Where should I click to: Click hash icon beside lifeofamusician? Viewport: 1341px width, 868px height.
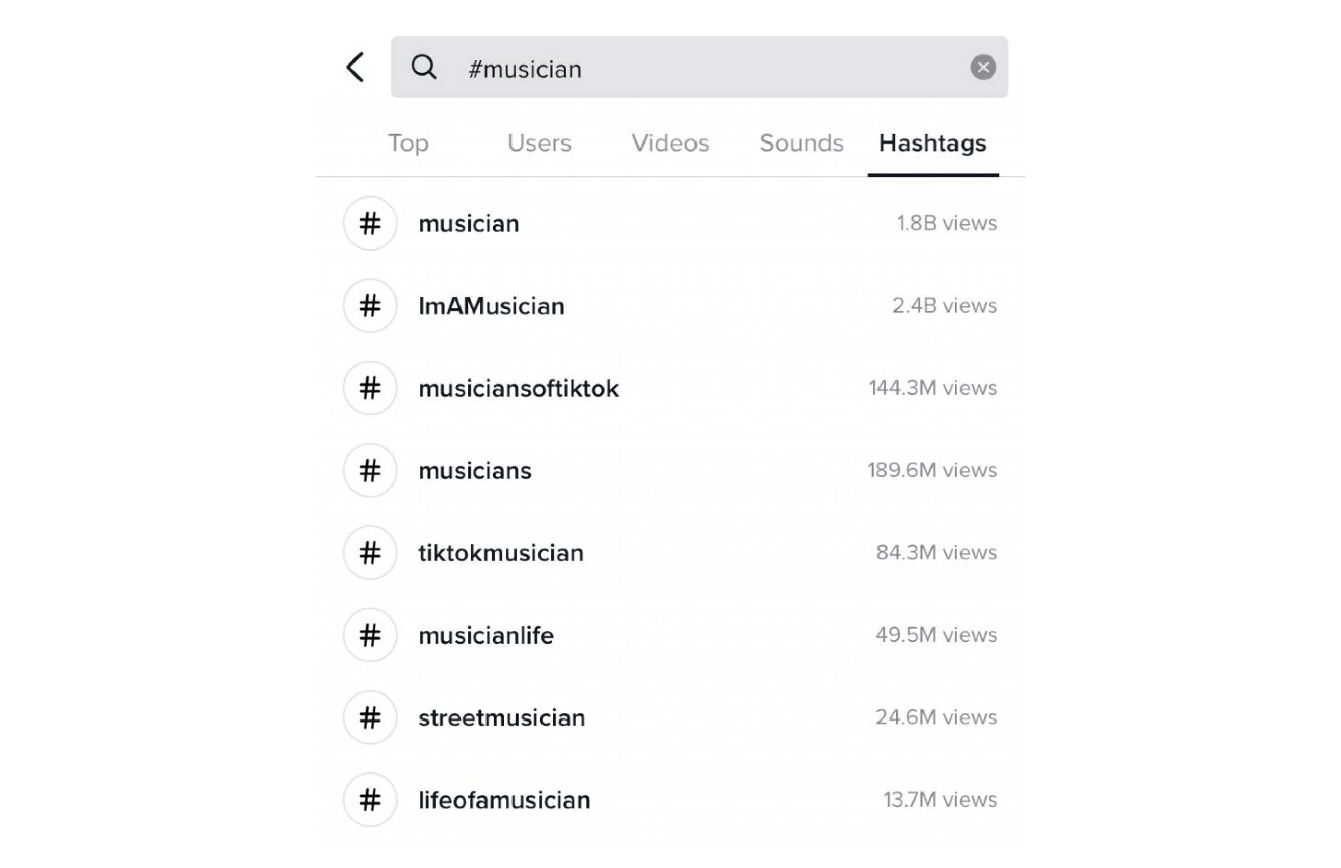[x=370, y=800]
